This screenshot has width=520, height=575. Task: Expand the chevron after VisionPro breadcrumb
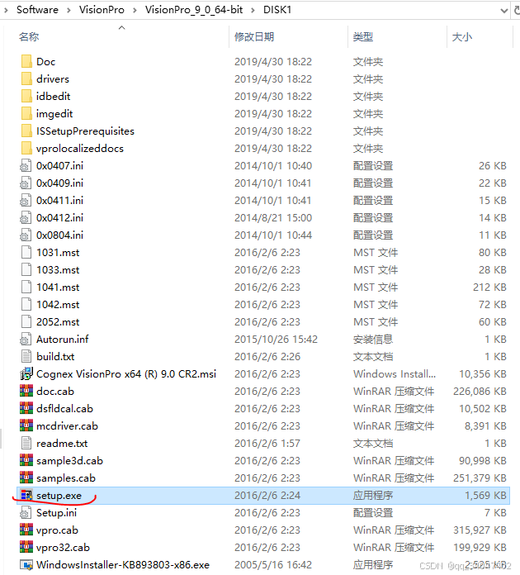tap(135, 10)
